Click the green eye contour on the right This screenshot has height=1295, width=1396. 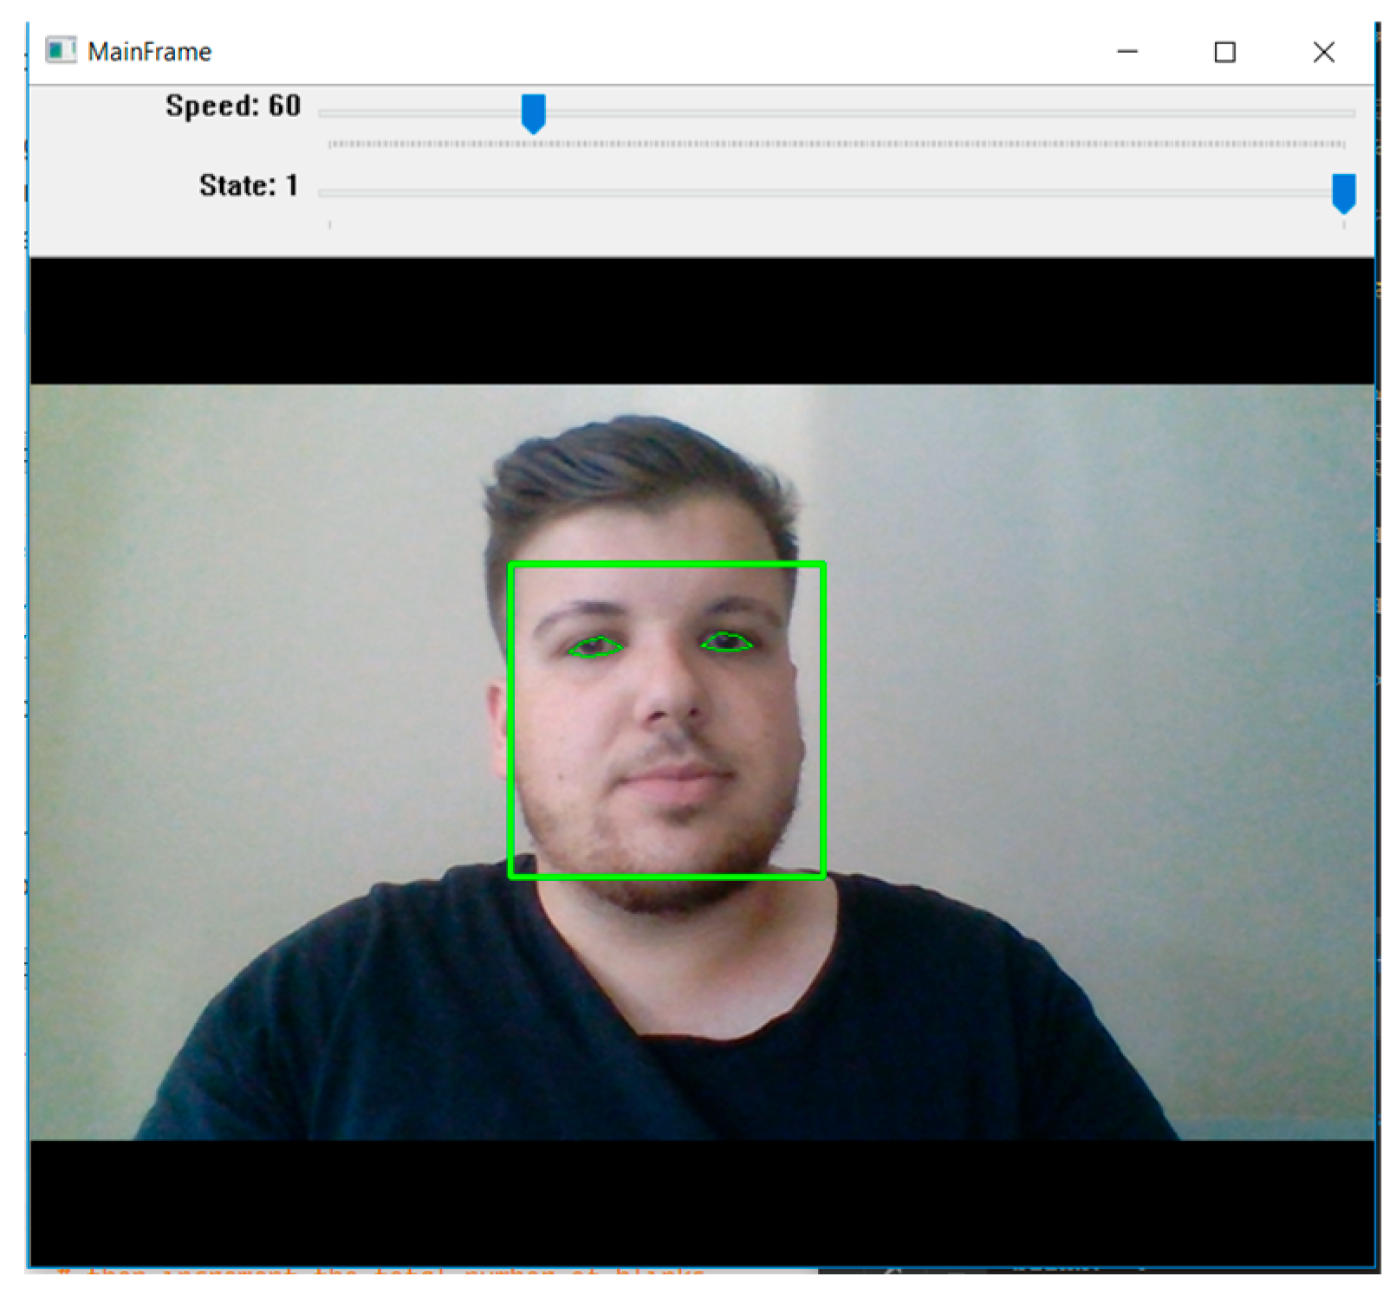click(726, 643)
